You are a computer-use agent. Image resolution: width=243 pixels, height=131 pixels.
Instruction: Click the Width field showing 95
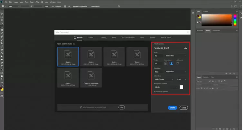158,56
